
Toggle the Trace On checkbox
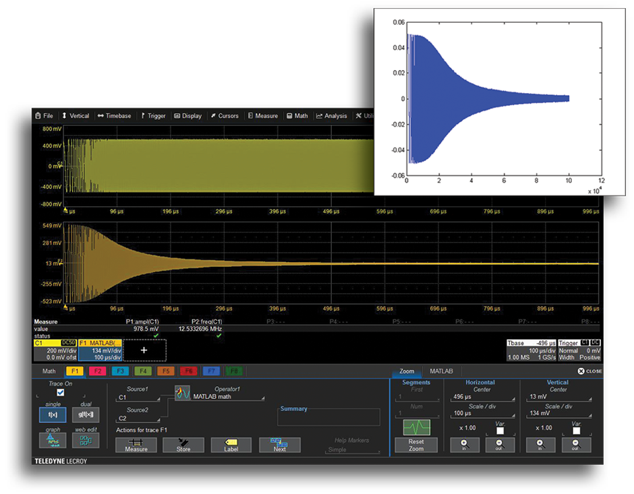point(60,392)
